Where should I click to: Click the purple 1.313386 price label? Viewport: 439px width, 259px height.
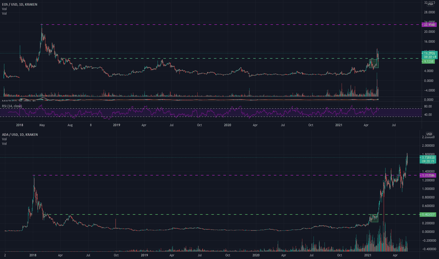click(x=428, y=175)
